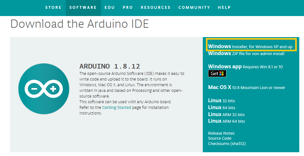Download Windows ZIP file for non admin install

246,53
